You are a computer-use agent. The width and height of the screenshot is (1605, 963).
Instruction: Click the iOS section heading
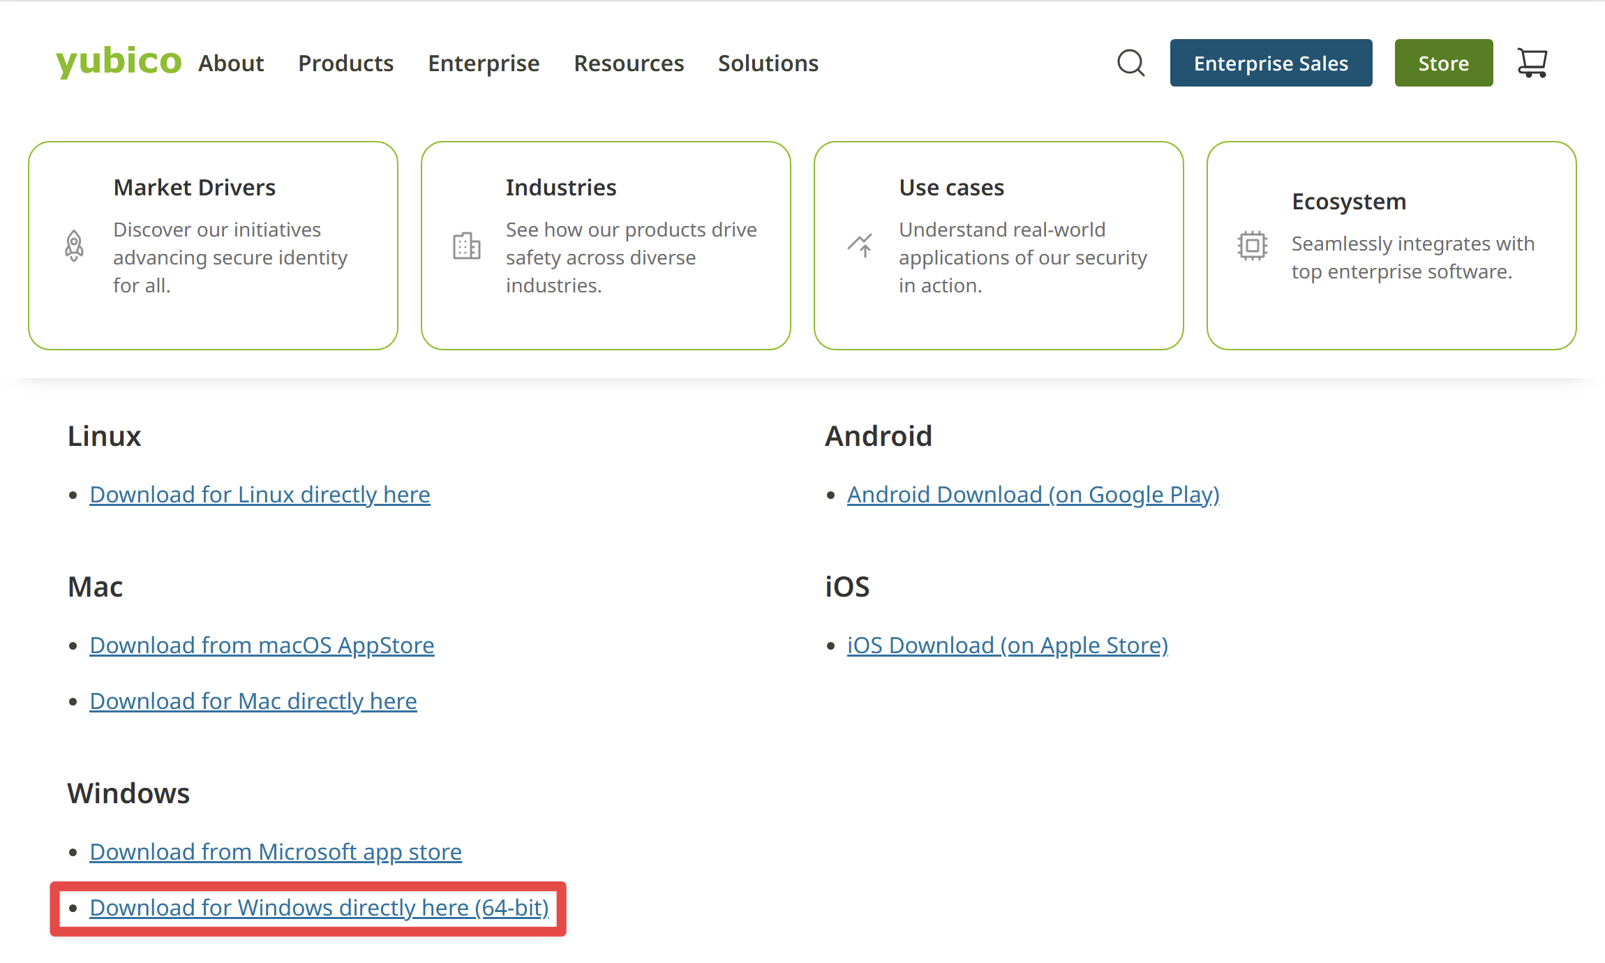[847, 586]
